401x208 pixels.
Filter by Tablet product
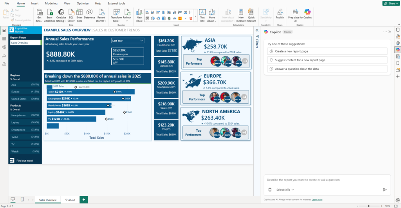click(25, 137)
